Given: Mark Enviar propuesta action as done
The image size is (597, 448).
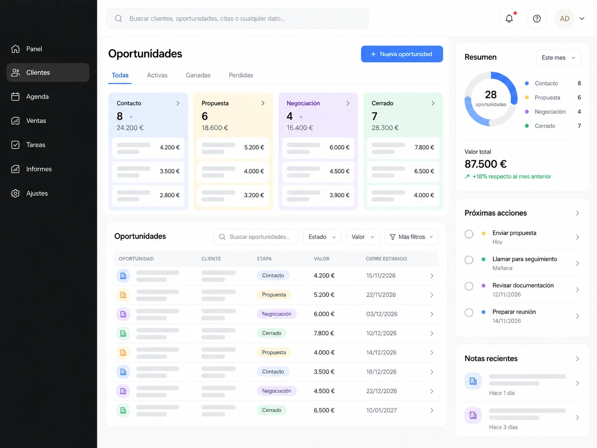Looking at the screenshot, I should pos(469,234).
